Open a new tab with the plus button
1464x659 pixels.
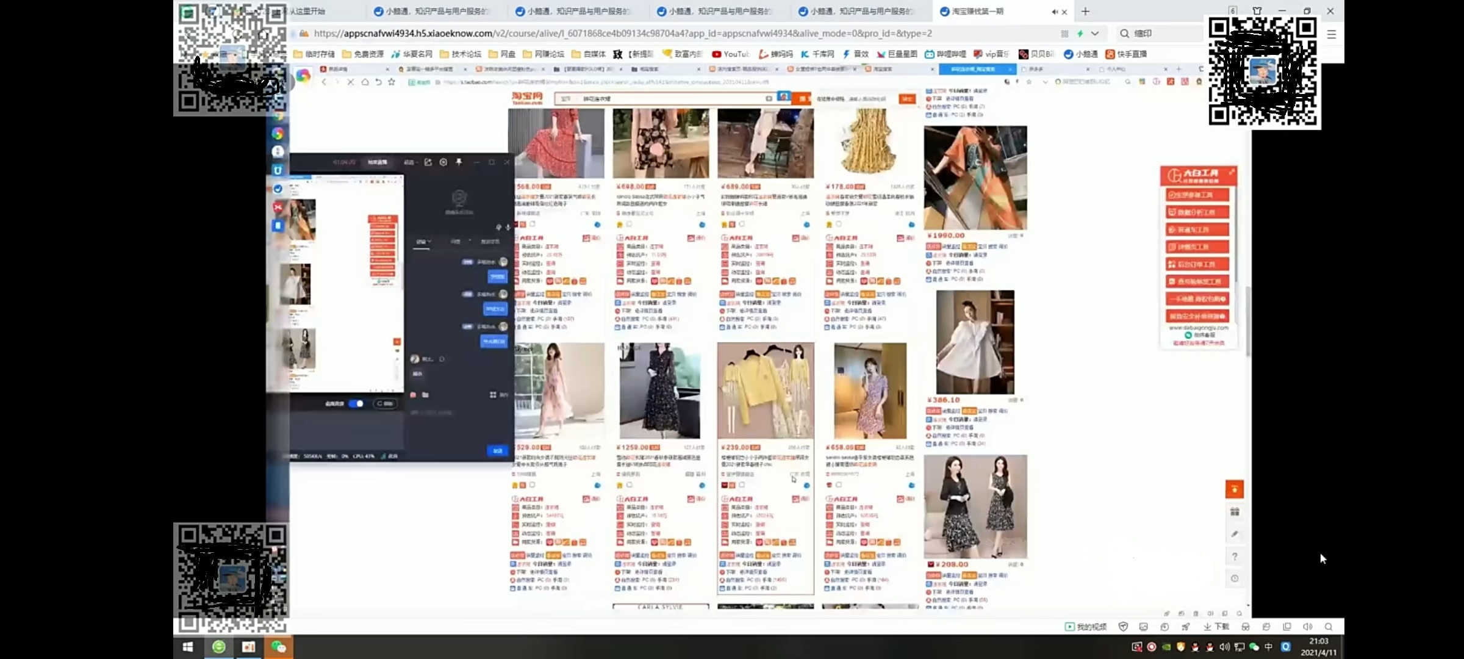1085,12
